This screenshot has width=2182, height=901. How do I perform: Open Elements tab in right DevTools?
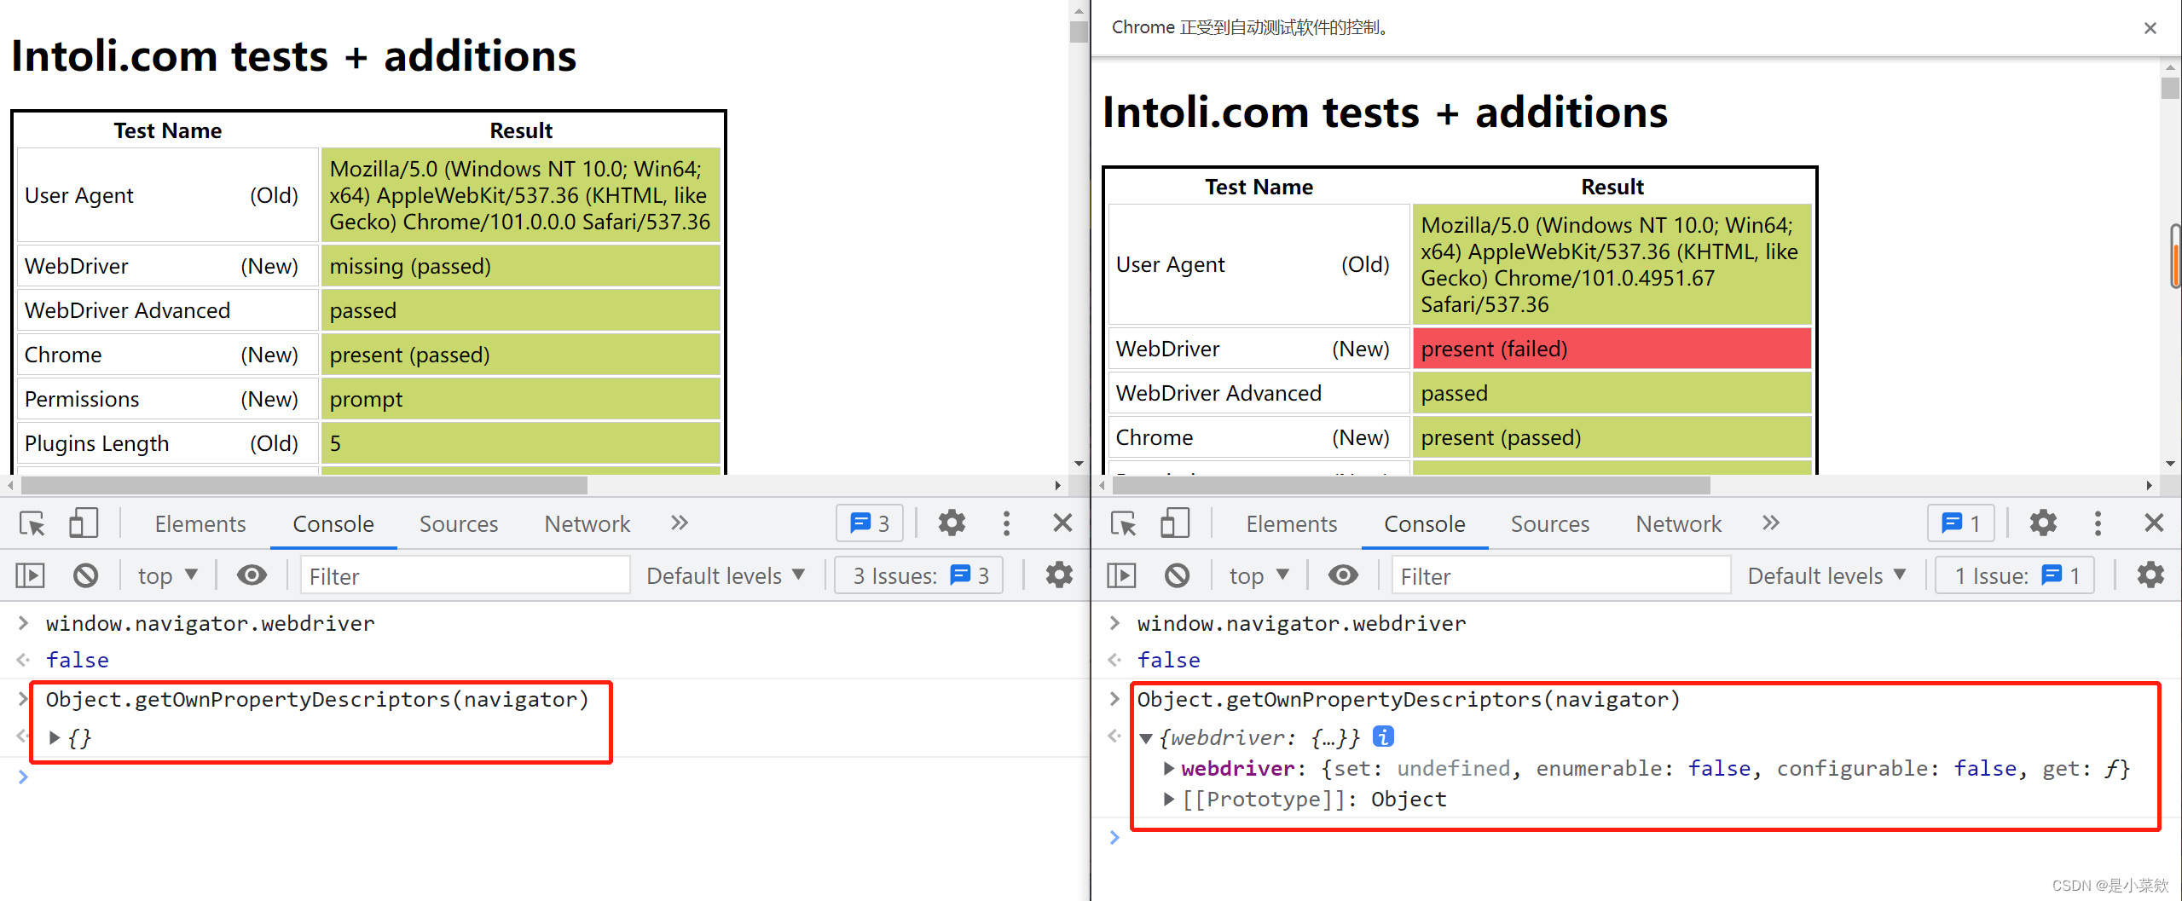[x=1292, y=524]
